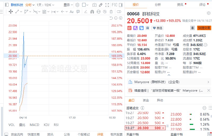Select the polygon shape drawing tool

click(26, 12)
